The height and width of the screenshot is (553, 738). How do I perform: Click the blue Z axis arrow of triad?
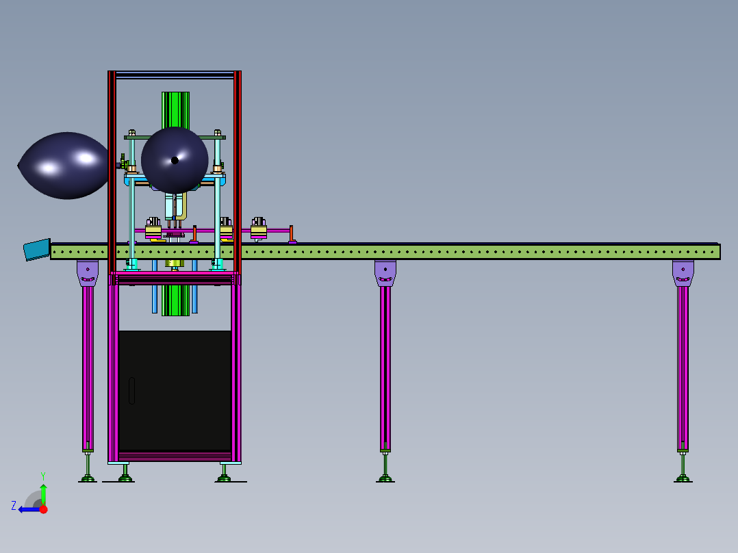(29, 510)
